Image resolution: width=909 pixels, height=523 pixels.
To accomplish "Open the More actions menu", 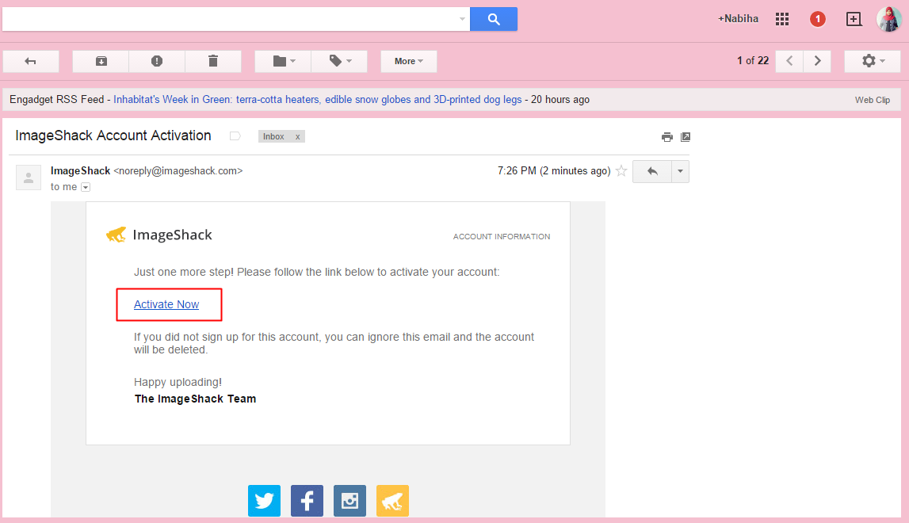I will click(x=409, y=61).
